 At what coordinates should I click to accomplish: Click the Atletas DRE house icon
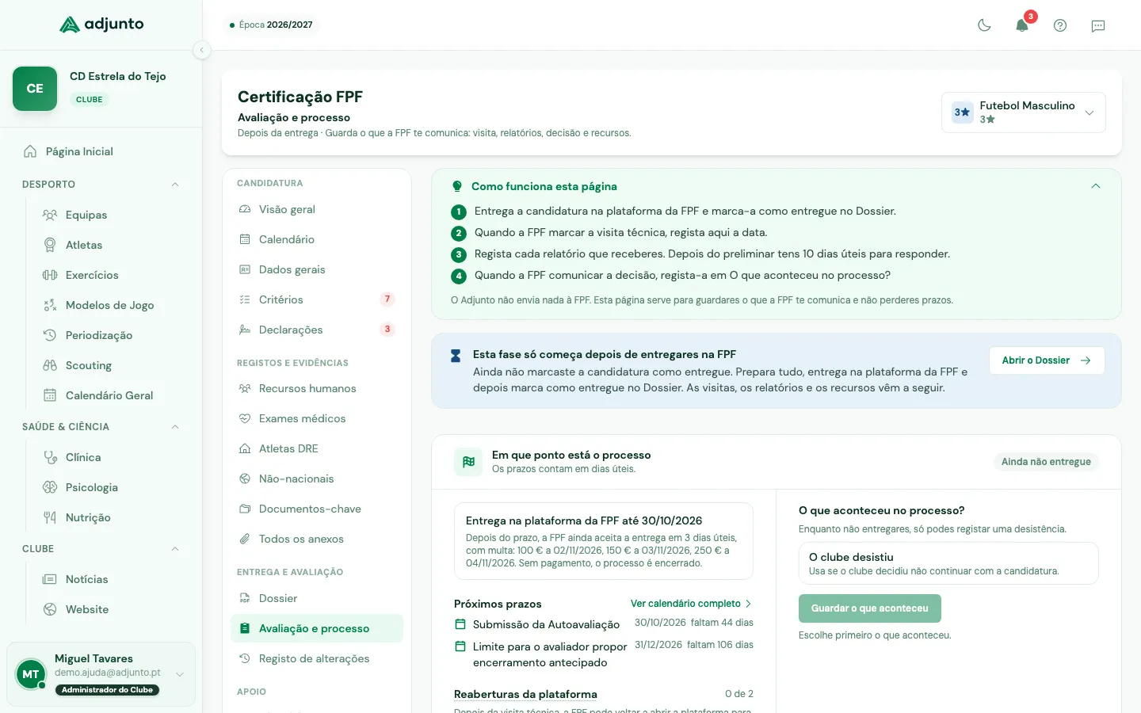point(245,448)
